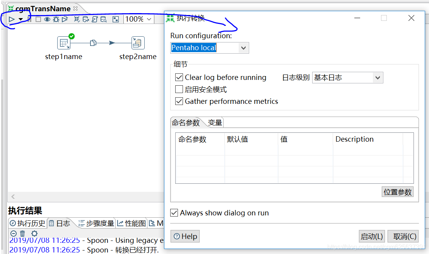Click the Help button in the dialog
The image size is (429, 254).
coord(185,236)
